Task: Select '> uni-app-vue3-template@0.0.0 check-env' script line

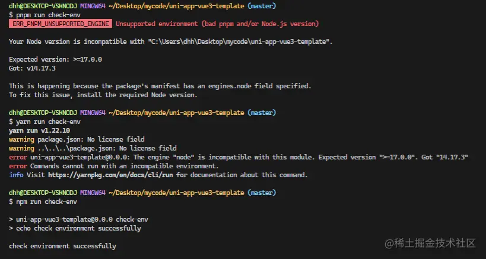Action: [79, 220]
